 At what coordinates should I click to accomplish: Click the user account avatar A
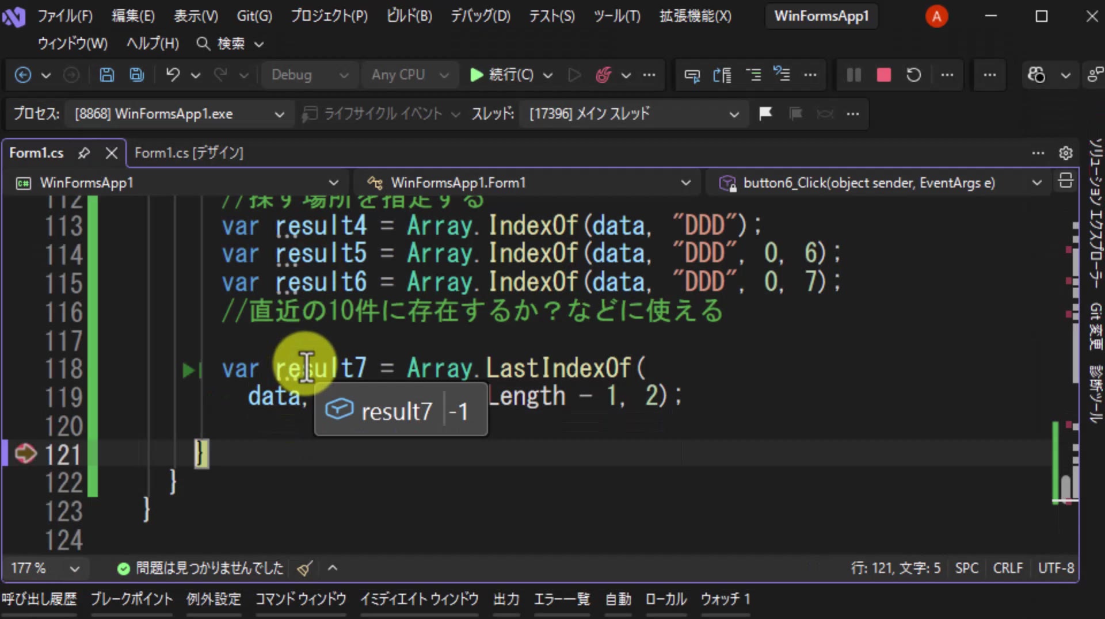[x=936, y=16]
